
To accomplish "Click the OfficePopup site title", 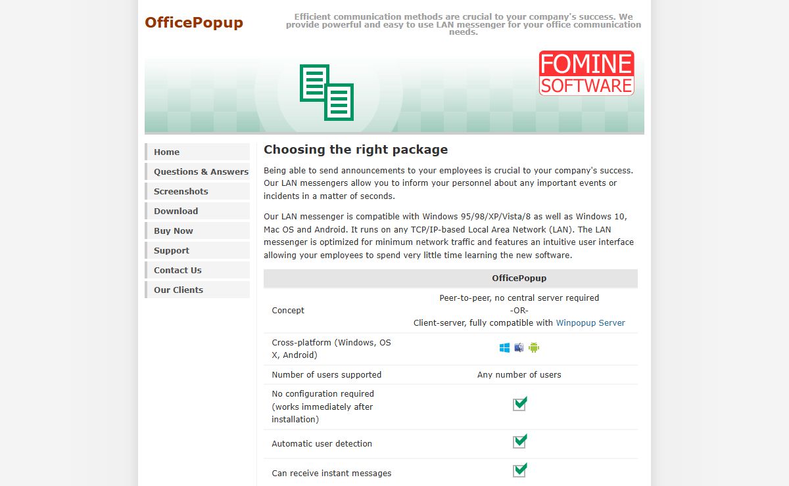I will 194,22.
